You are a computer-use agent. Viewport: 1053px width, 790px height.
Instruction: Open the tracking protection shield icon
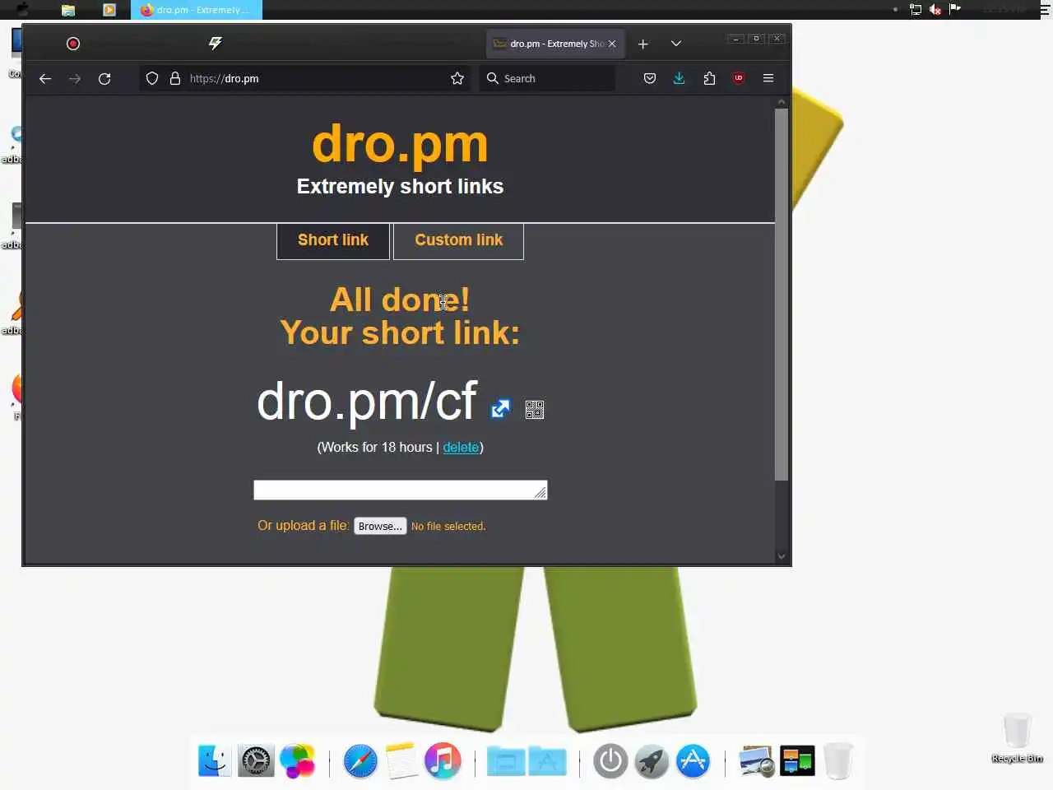(x=152, y=78)
